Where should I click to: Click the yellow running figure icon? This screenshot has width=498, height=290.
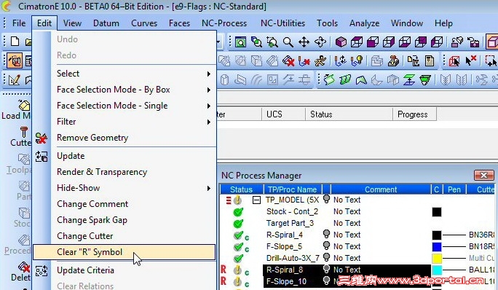[320, 60]
